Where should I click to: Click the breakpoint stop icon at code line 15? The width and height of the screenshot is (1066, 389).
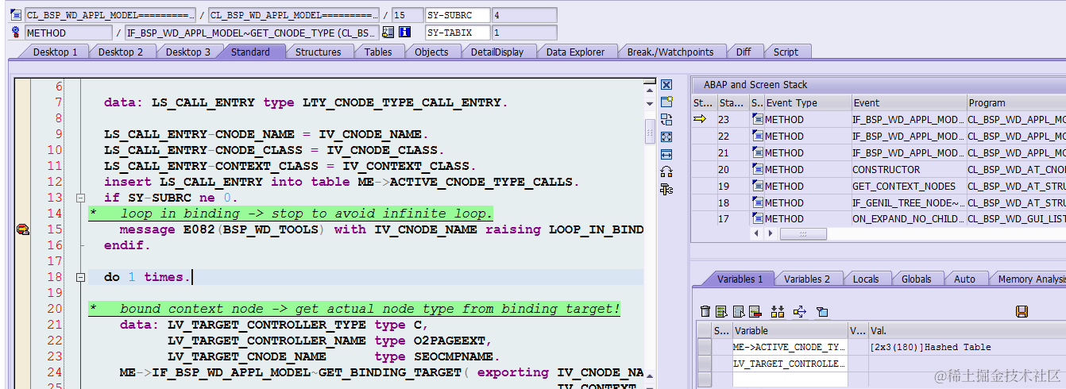22,229
